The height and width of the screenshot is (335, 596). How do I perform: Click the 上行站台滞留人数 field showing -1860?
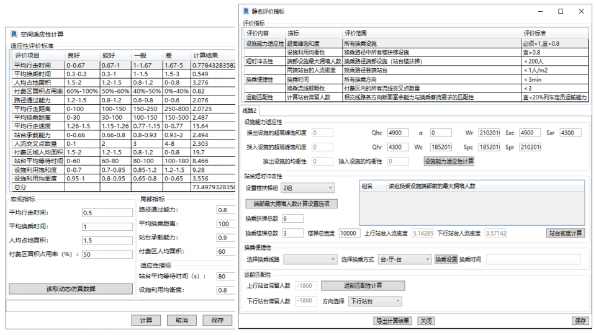[x=305, y=285]
